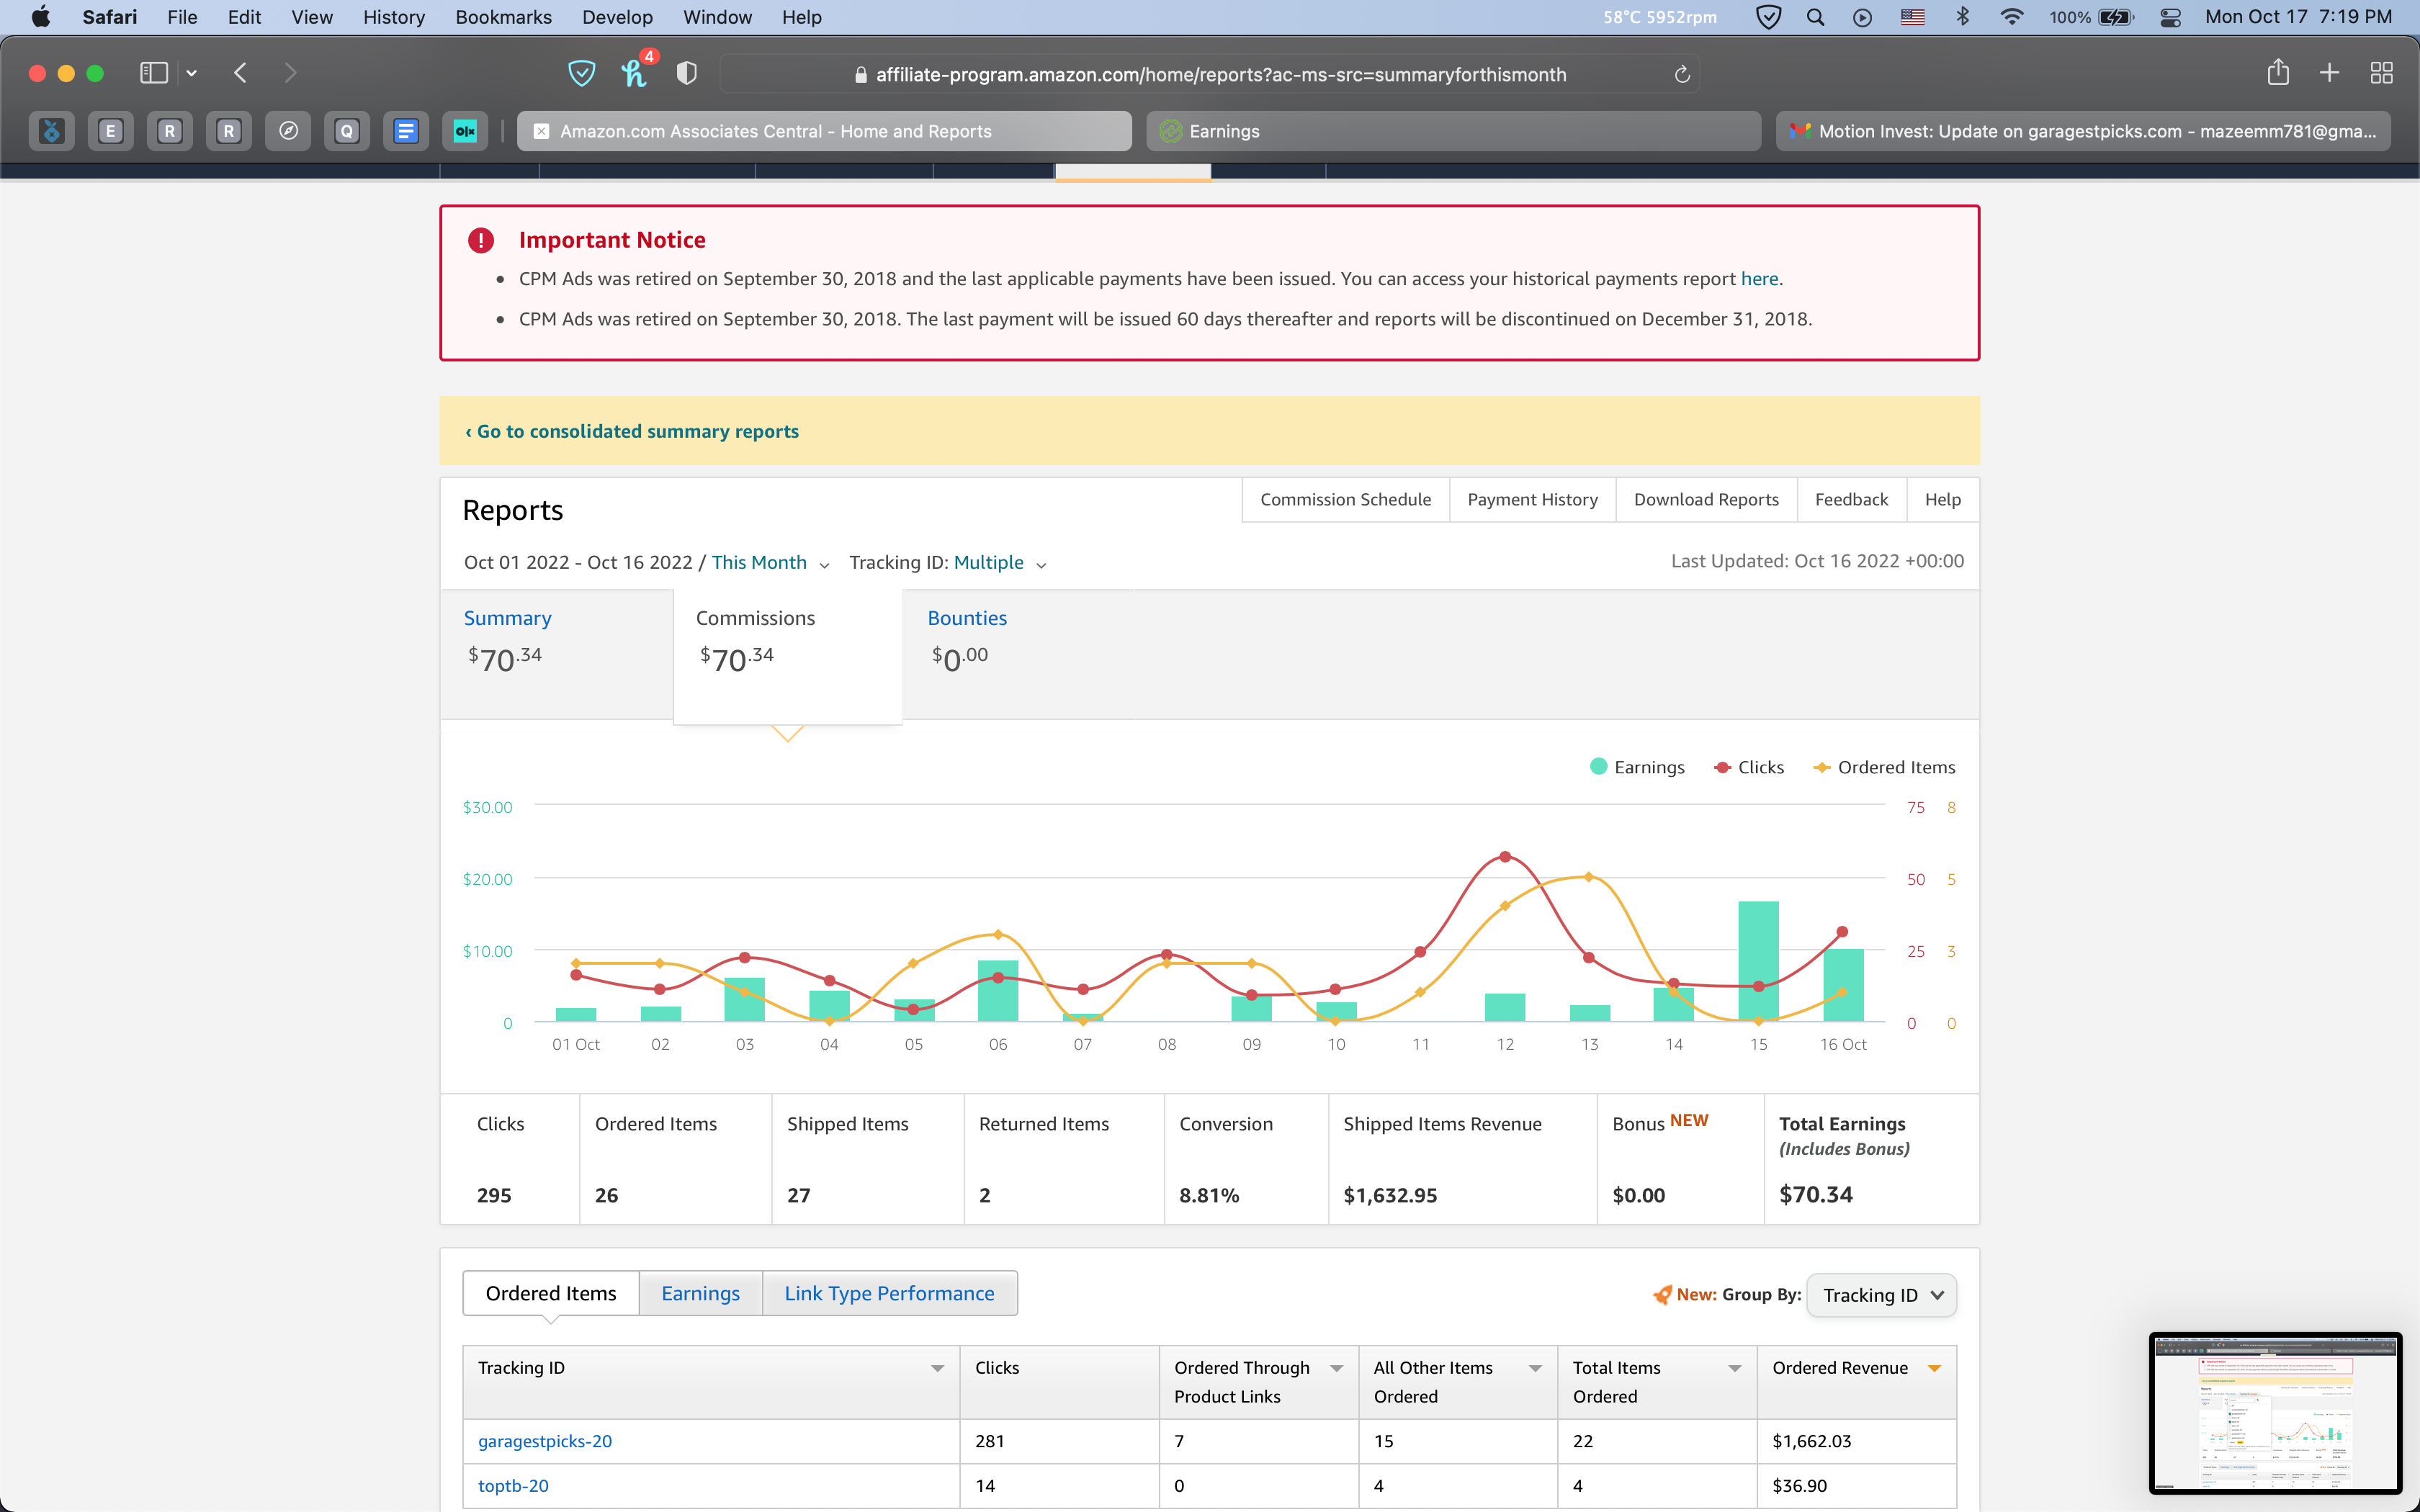Viewport: 2420px width, 1512px height.
Task: Sort by Ordered Through Product Links arrow
Action: pyautogui.click(x=1336, y=1368)
